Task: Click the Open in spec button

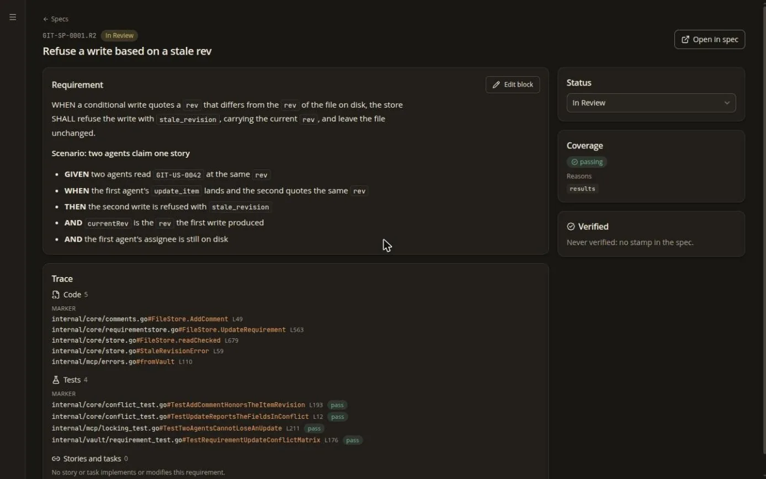Action: [709, 39]
